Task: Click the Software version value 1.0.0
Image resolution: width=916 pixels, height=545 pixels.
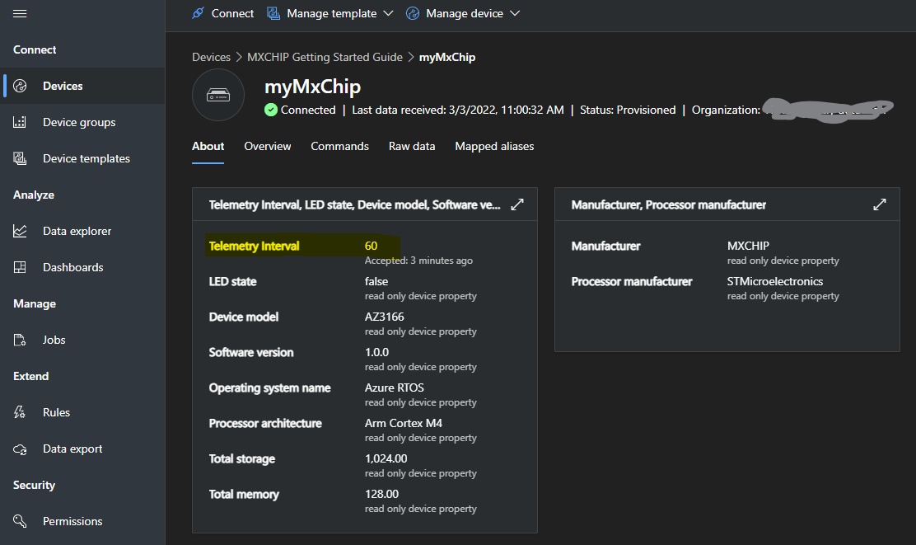Action: [376, 353]
